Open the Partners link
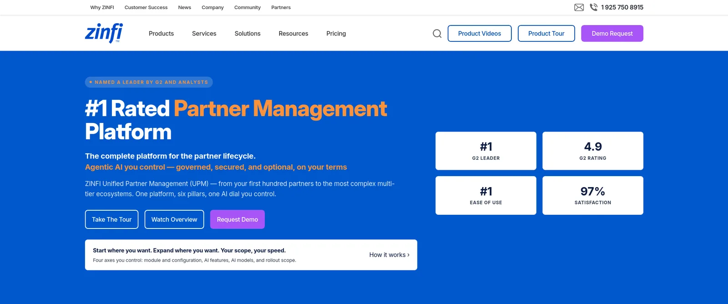The height and width of the screenshot is (304, 728). click(281, 7)
